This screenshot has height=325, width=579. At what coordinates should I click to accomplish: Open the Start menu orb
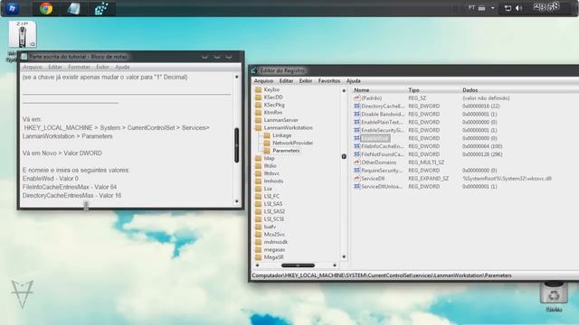click(x=12, y=8)
